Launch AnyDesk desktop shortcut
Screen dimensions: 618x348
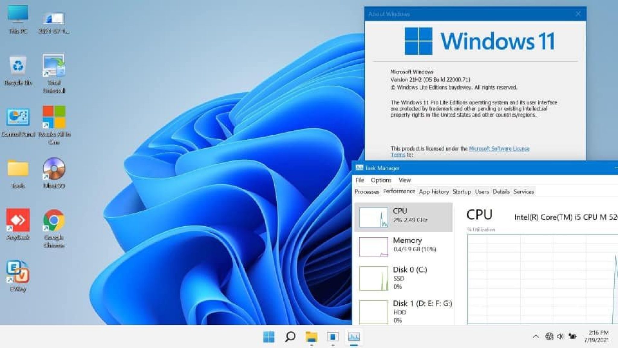click(x=18, y=224)
